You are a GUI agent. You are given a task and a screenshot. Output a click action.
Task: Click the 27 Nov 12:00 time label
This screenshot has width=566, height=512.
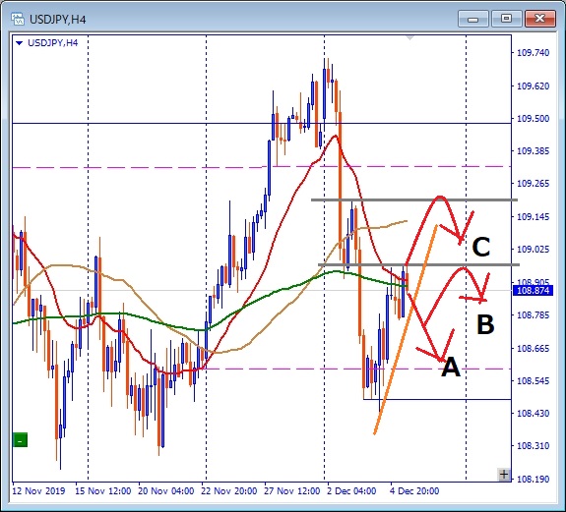pyautogui.click(x=292, y=491)
